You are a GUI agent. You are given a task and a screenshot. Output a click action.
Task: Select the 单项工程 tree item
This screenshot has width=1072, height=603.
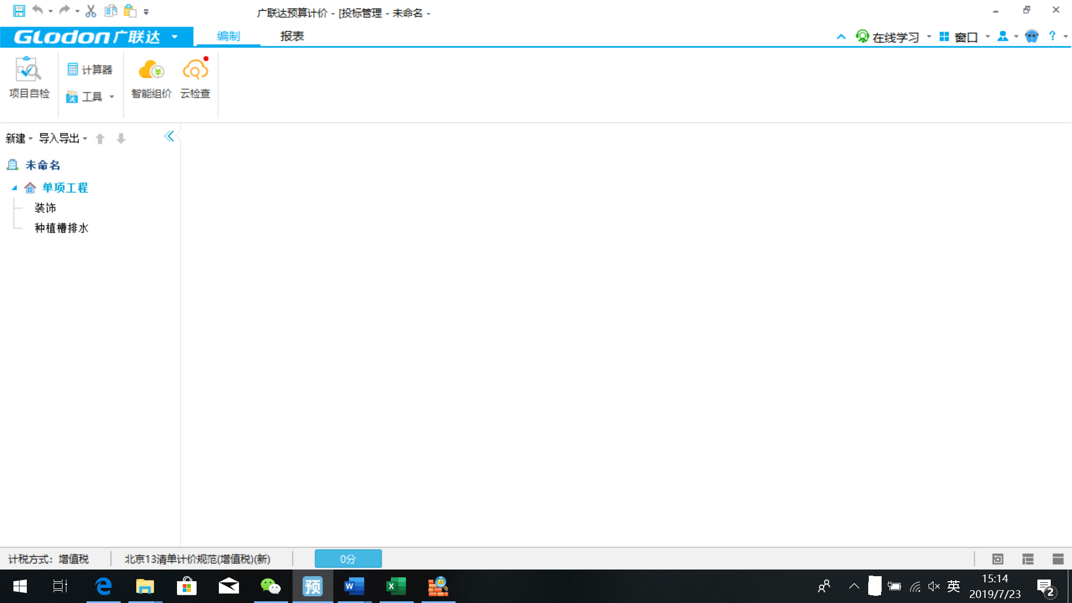pyautogui.click(x=65, y=188)
